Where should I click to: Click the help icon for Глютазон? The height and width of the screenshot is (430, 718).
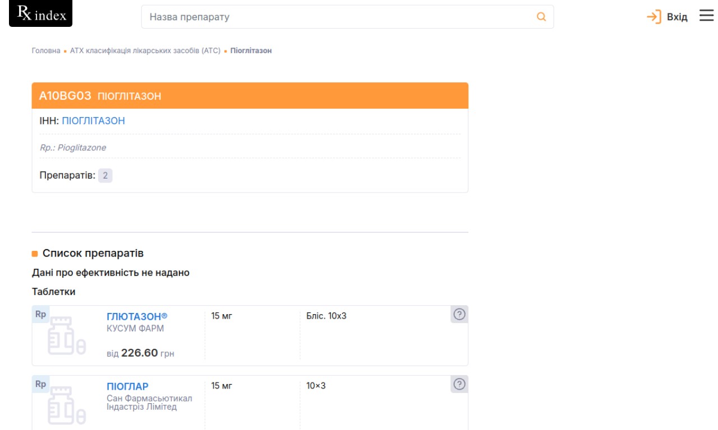point(459,315)
